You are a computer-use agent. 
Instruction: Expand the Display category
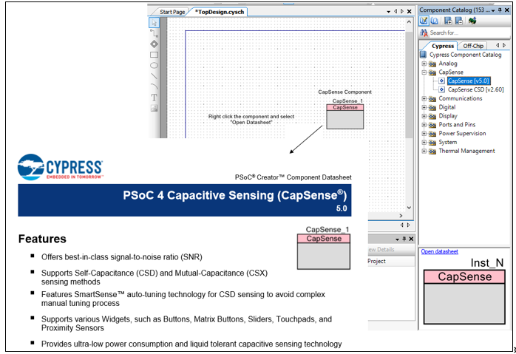click(x=424, y=116)
